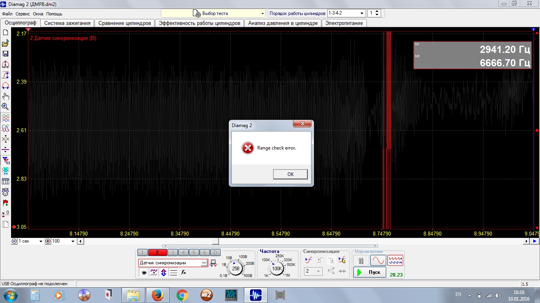Create a new file with the blank page icon
This screenshot has width=540, height=303.
(6, 33)
